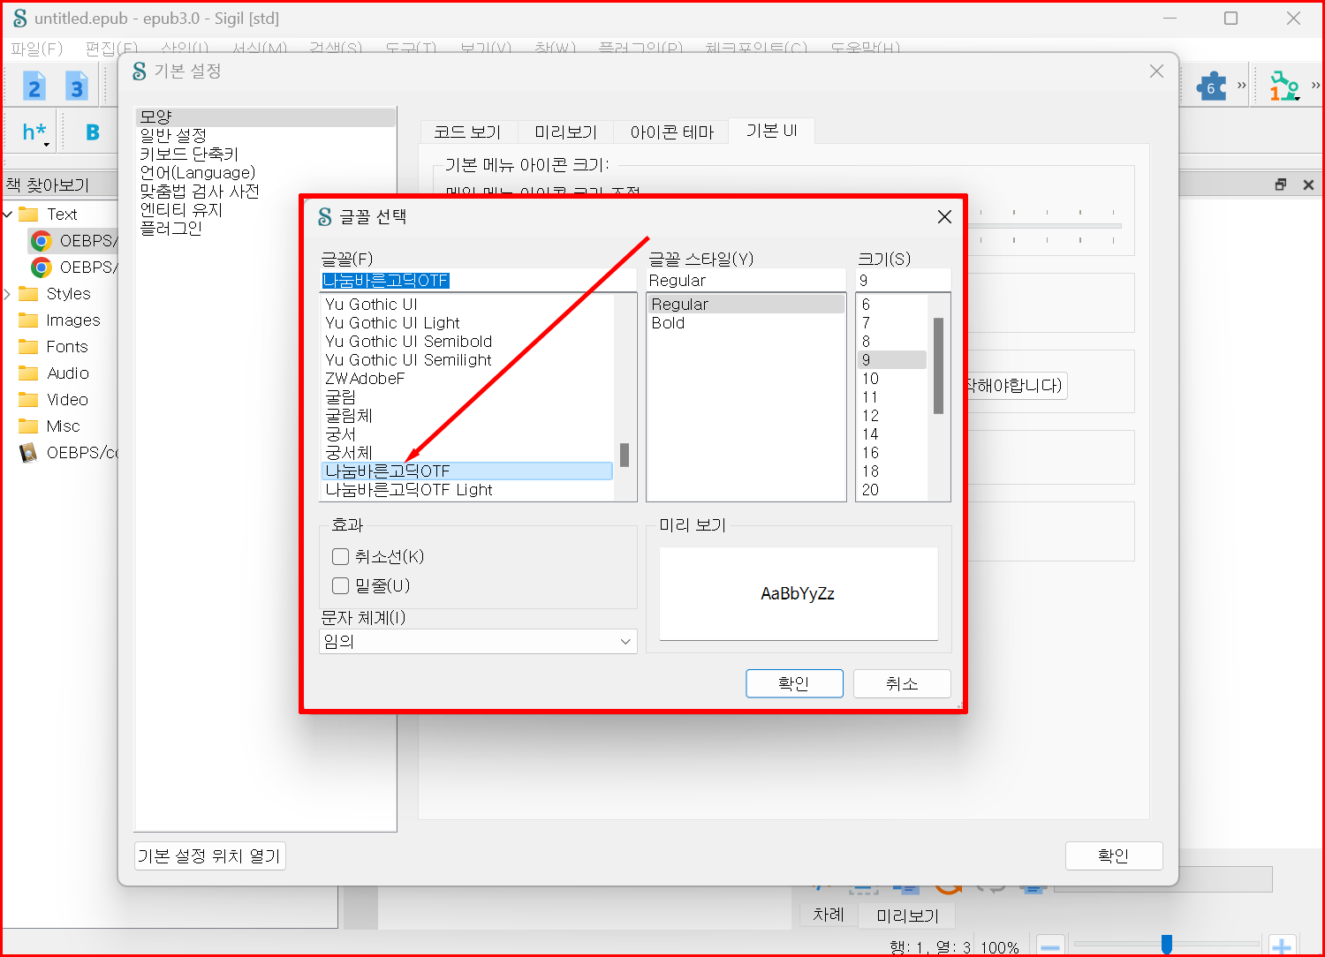Click the Bold B toolbar icon
The height and width of the screenshot is (957, 1325).
[x=93, y=132]
